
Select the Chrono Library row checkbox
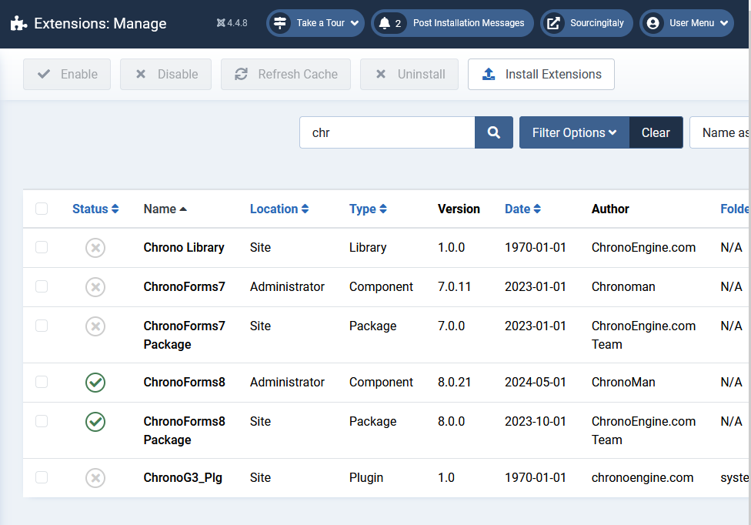tap(42, 247)
